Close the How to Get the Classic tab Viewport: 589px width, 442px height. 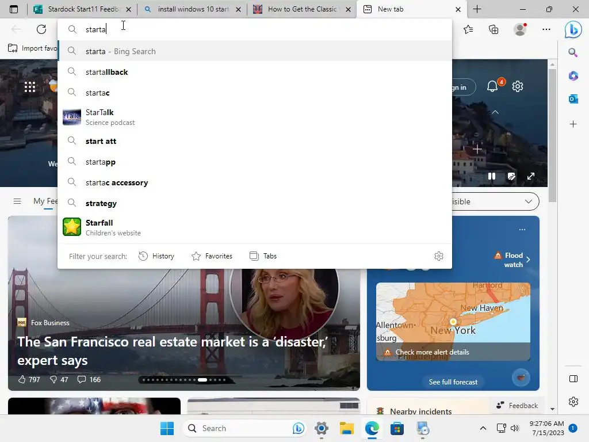pyautogui.click(x=348, y=9)
